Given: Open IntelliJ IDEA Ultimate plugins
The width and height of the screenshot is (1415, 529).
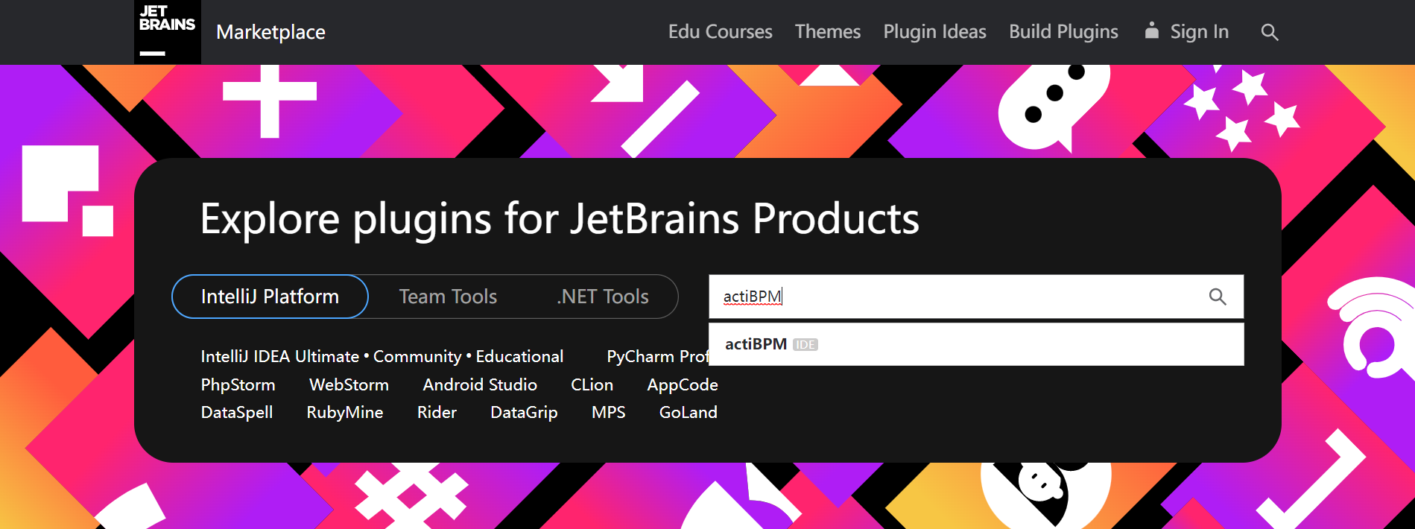Looking at the screenshot, I should 279,356.
